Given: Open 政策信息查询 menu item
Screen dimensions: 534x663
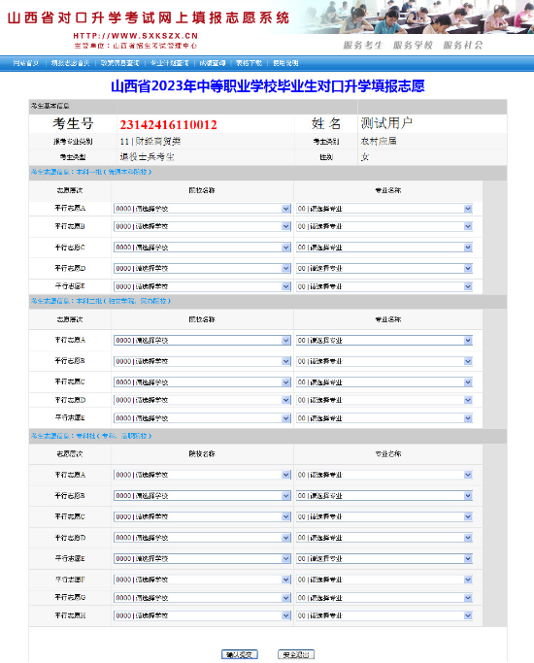Looking at the screenshot, I should (120, 63).
